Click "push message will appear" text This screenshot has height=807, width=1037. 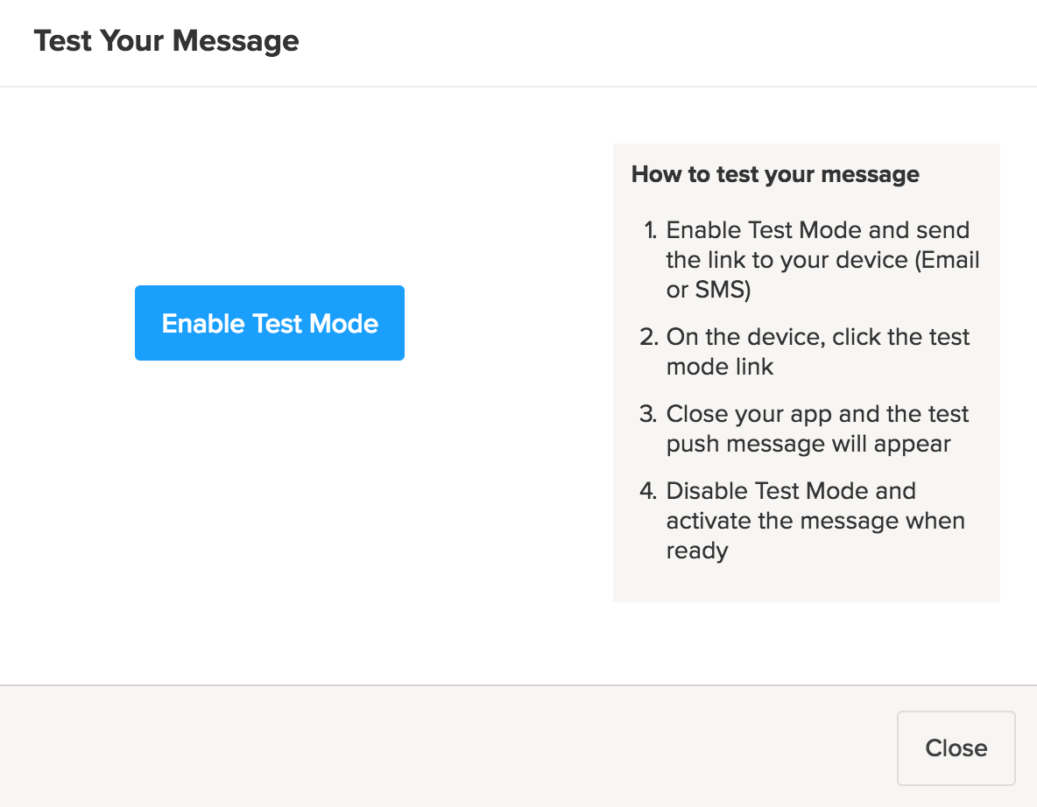tap(808, 444)
